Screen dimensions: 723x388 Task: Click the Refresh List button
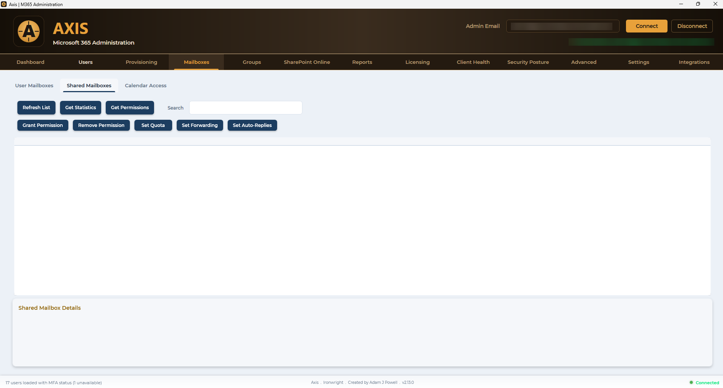pyautogui.click(x=36, y=108)
